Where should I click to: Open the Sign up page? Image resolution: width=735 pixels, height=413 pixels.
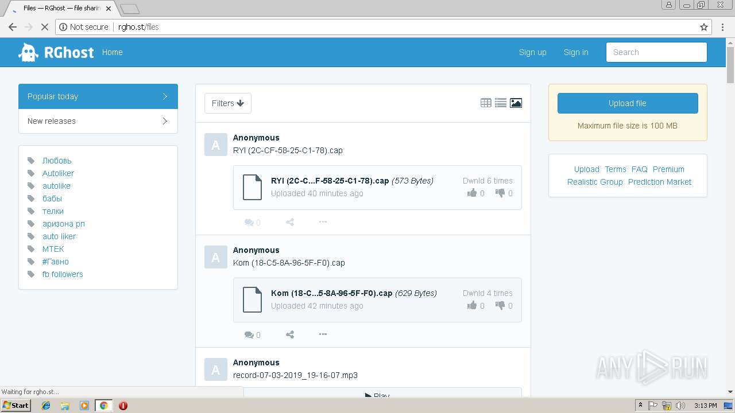click(533, 52)
